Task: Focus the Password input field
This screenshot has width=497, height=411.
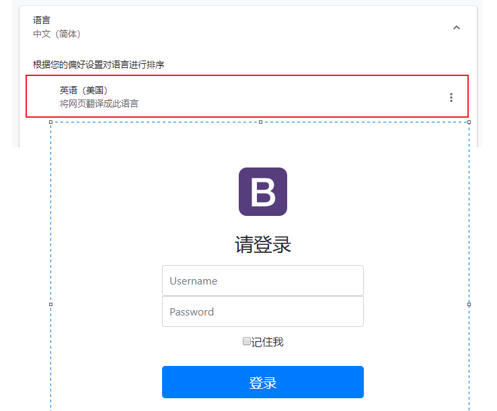Action: coord(263,311)
